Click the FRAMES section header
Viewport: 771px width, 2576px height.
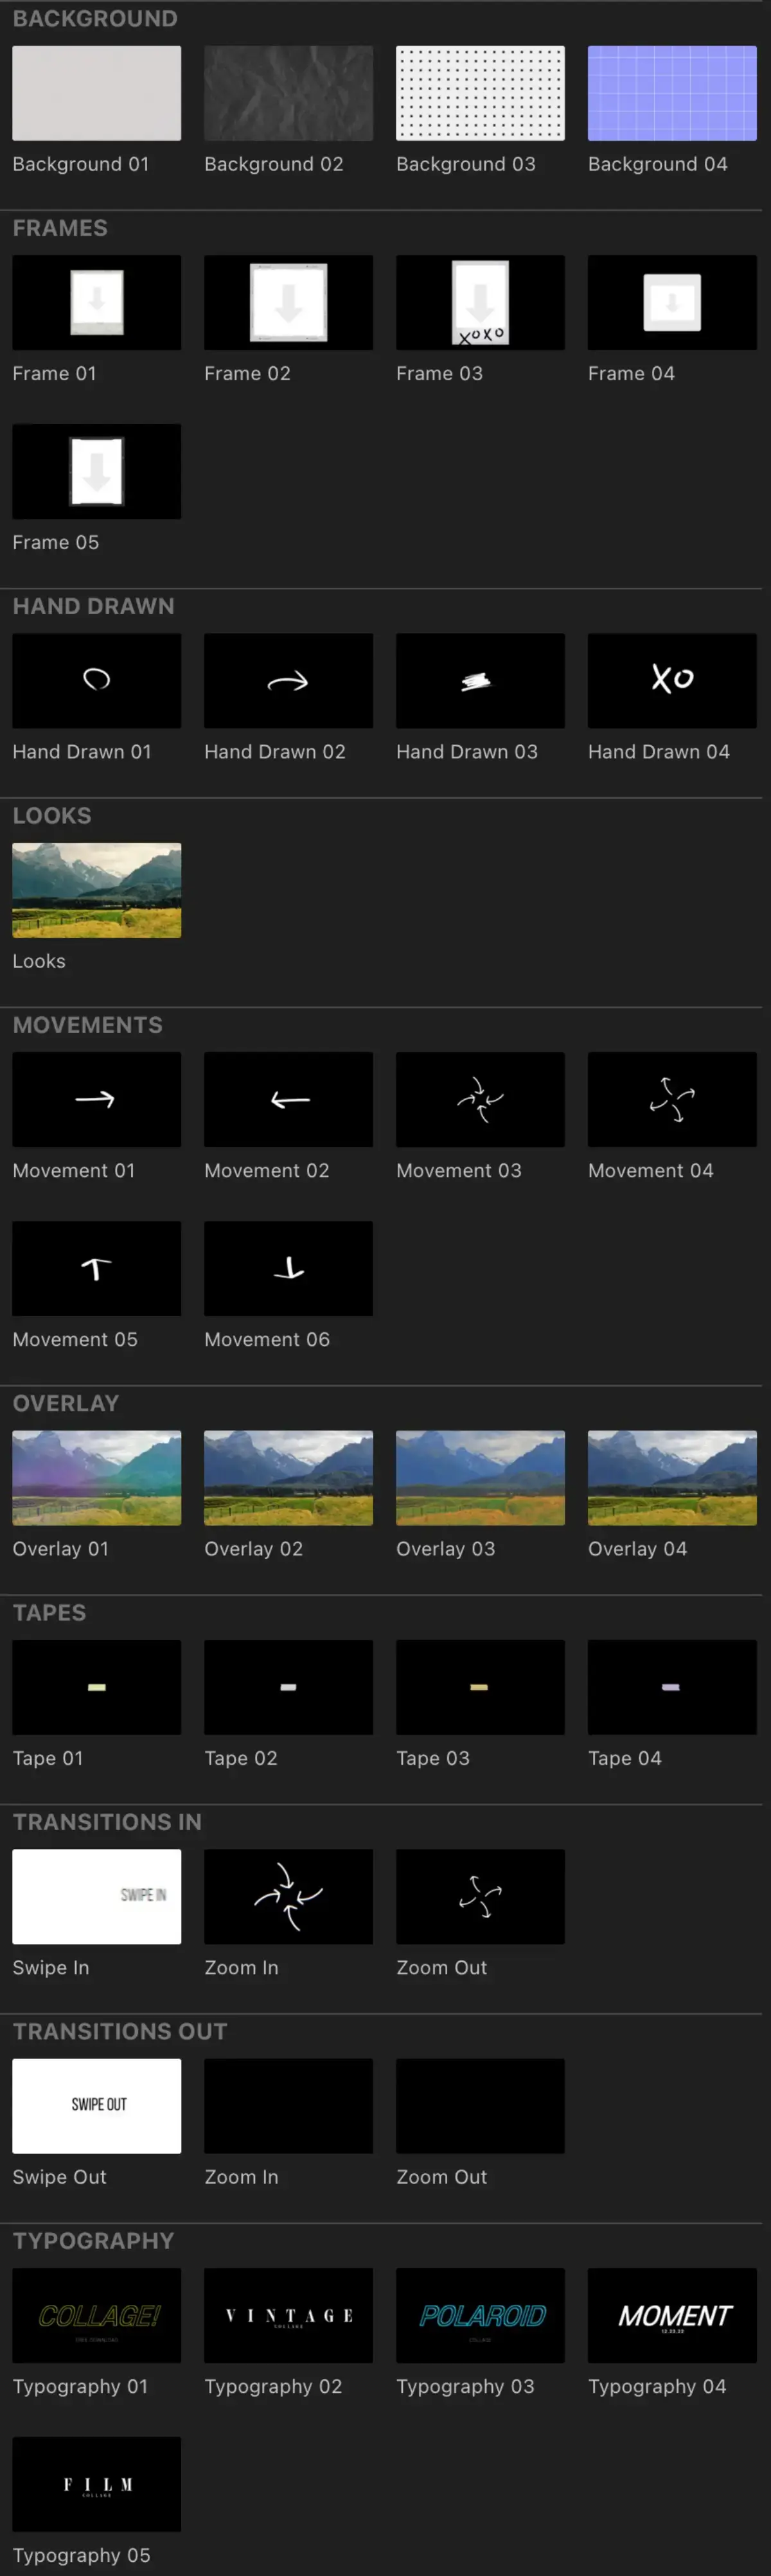(x=60, y=228)
